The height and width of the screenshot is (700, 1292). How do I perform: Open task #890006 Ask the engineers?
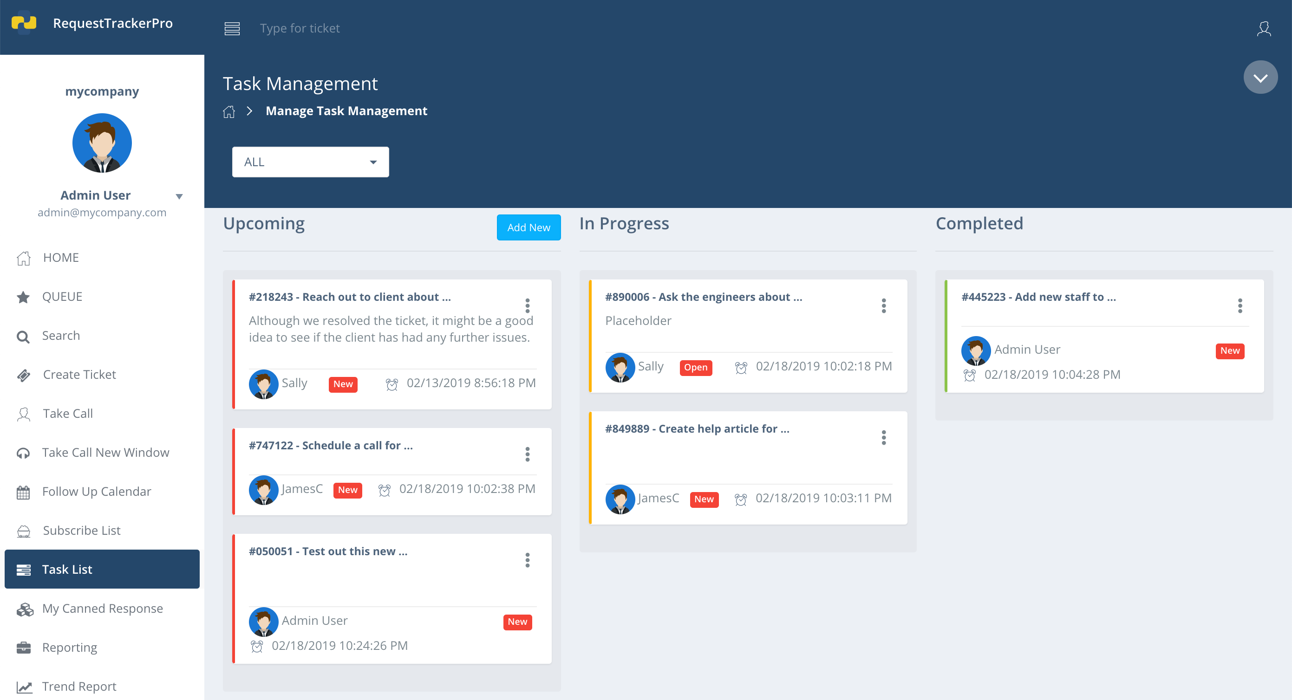704,297
